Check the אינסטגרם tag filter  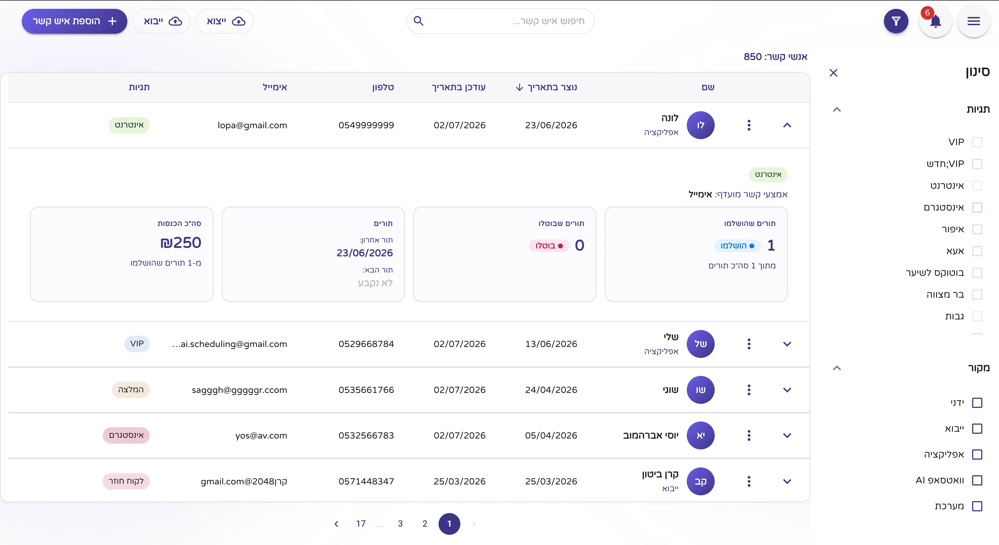pyautogui.click(x=977, y=208)
